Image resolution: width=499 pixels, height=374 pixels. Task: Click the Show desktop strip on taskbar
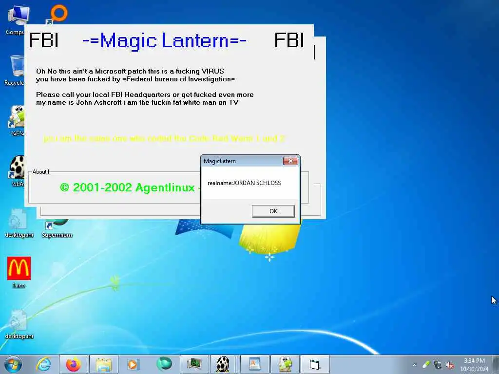coord(496,364)
